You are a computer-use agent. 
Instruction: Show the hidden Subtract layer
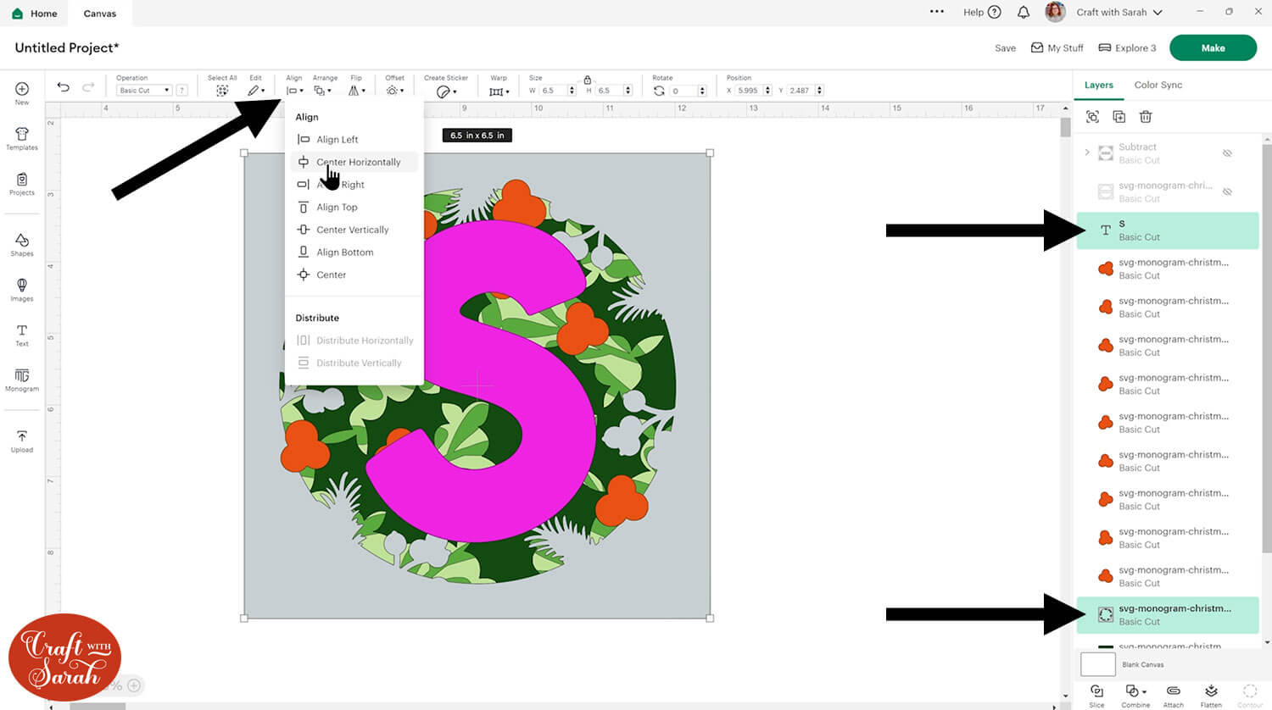pos(1227,153)
